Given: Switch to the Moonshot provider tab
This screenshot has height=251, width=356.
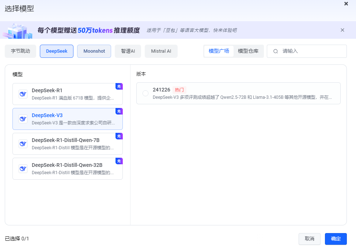Looking at the screenshot, I should [x=94, y=51].
